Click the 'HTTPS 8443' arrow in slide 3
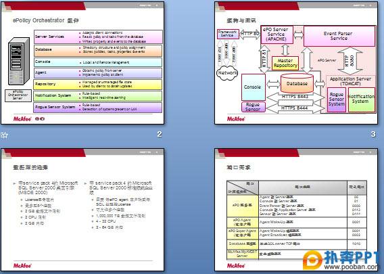This screenshot has width=384, height=274. pos(295,97)
